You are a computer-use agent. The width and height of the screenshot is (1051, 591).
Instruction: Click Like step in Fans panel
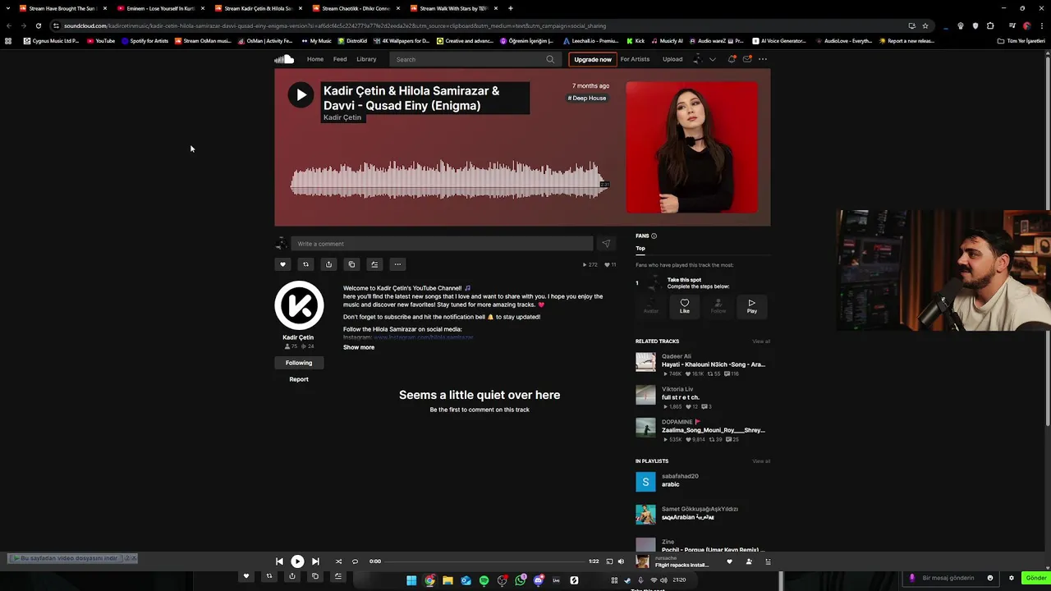coord(685,306)
